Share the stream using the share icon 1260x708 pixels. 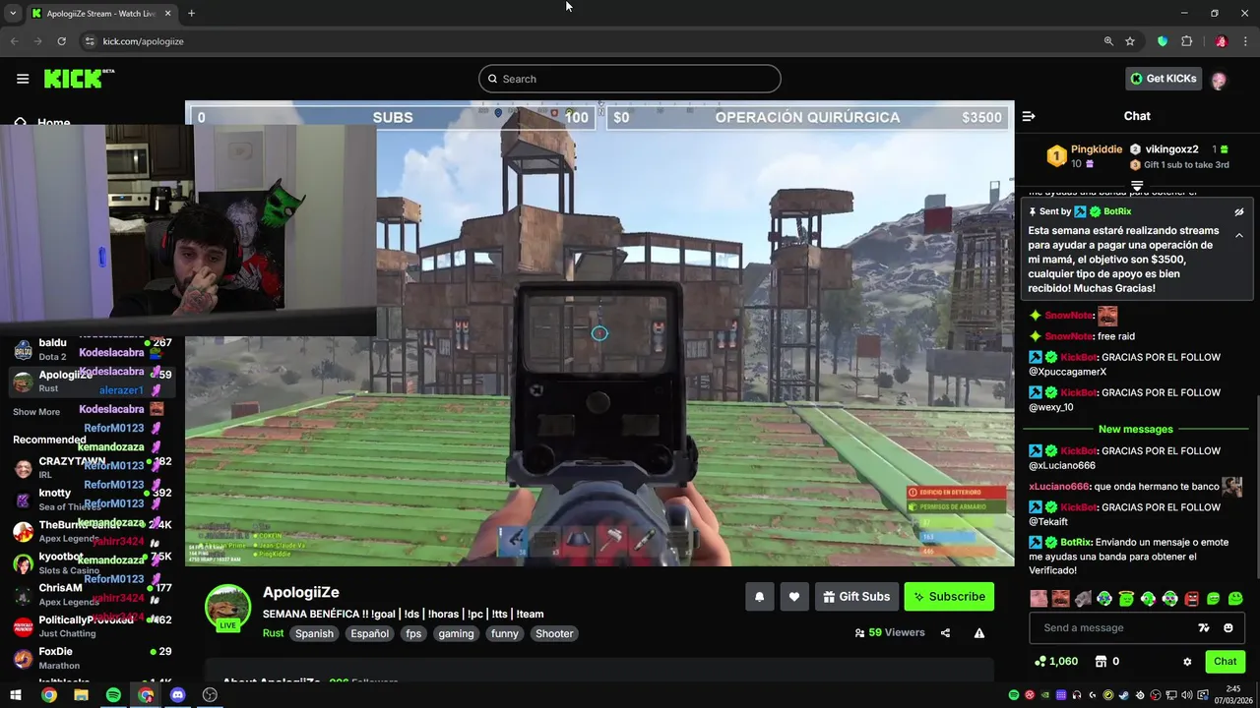(x=945, y=633)
